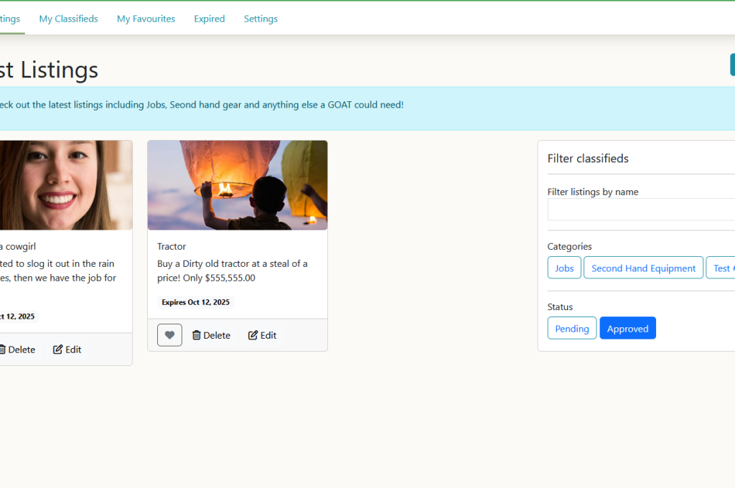Click the Tractor listing title

tap(172, 246)
